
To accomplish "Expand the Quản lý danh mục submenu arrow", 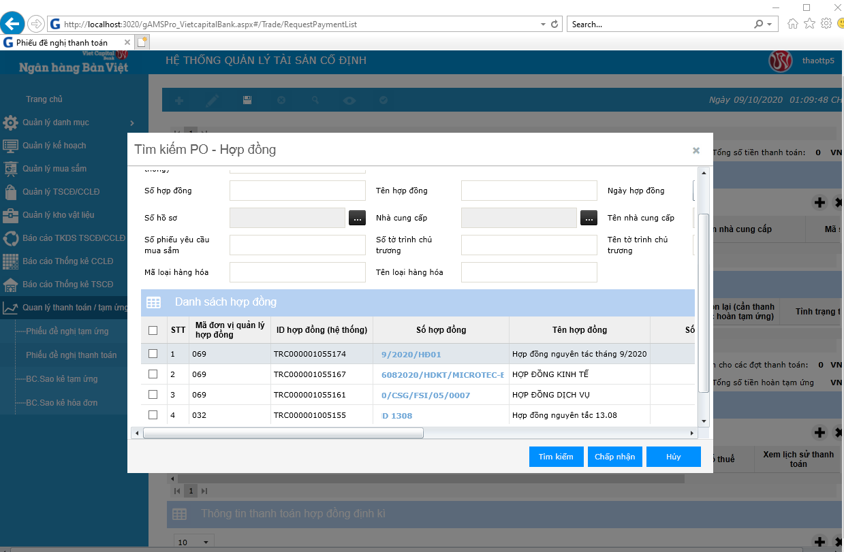I will click(x=131, y=123).
